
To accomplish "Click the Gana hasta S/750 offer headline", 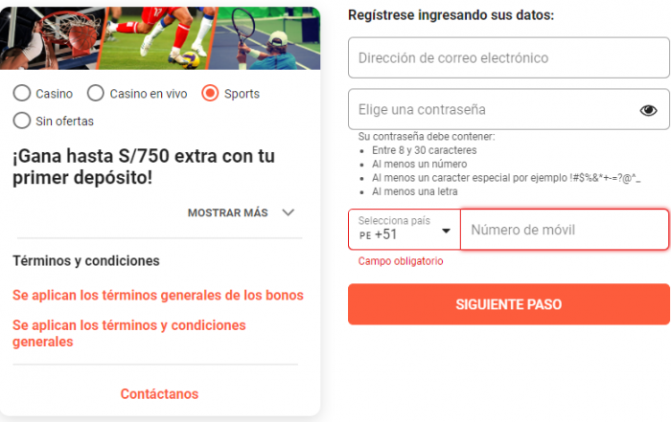I will 144,167.
